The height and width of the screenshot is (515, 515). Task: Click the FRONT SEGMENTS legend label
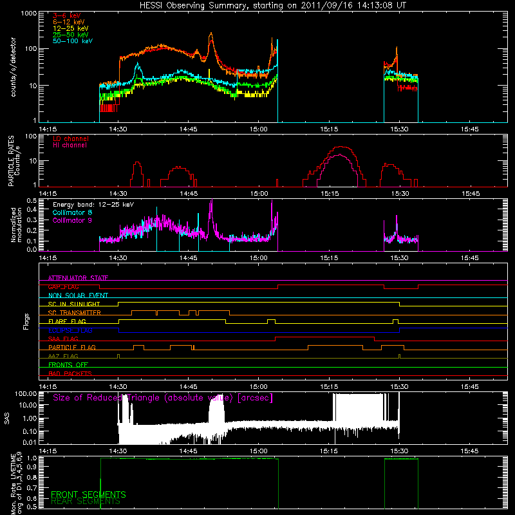[x=88, y=494]
